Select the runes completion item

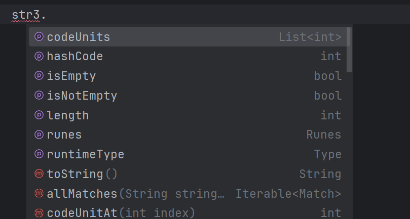(x=64, y=135)
